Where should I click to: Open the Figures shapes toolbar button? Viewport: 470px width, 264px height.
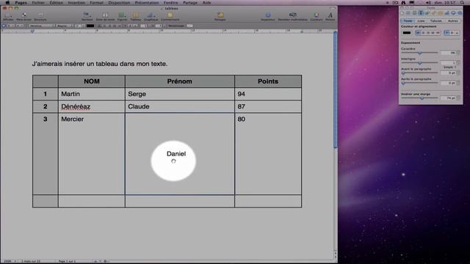(x=122, y=15)
